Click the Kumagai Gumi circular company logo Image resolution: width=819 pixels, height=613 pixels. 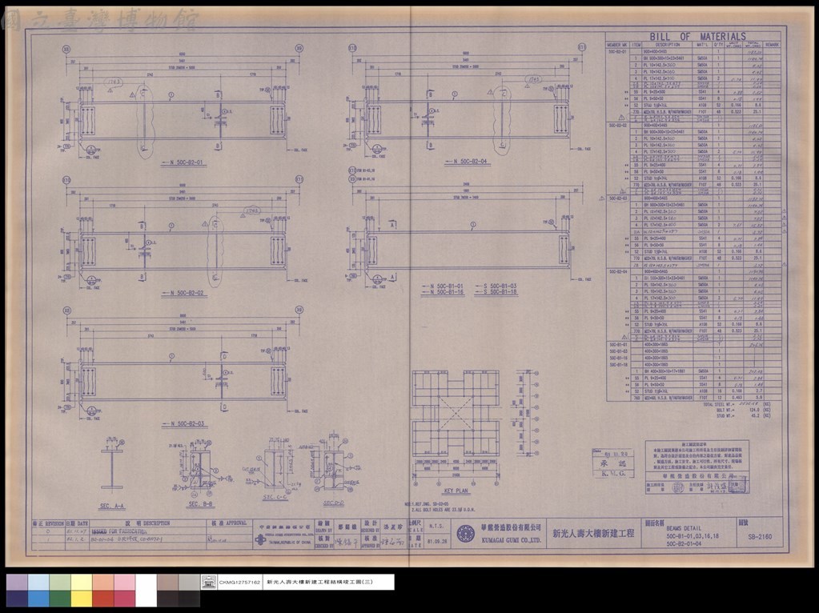point(466,534)
